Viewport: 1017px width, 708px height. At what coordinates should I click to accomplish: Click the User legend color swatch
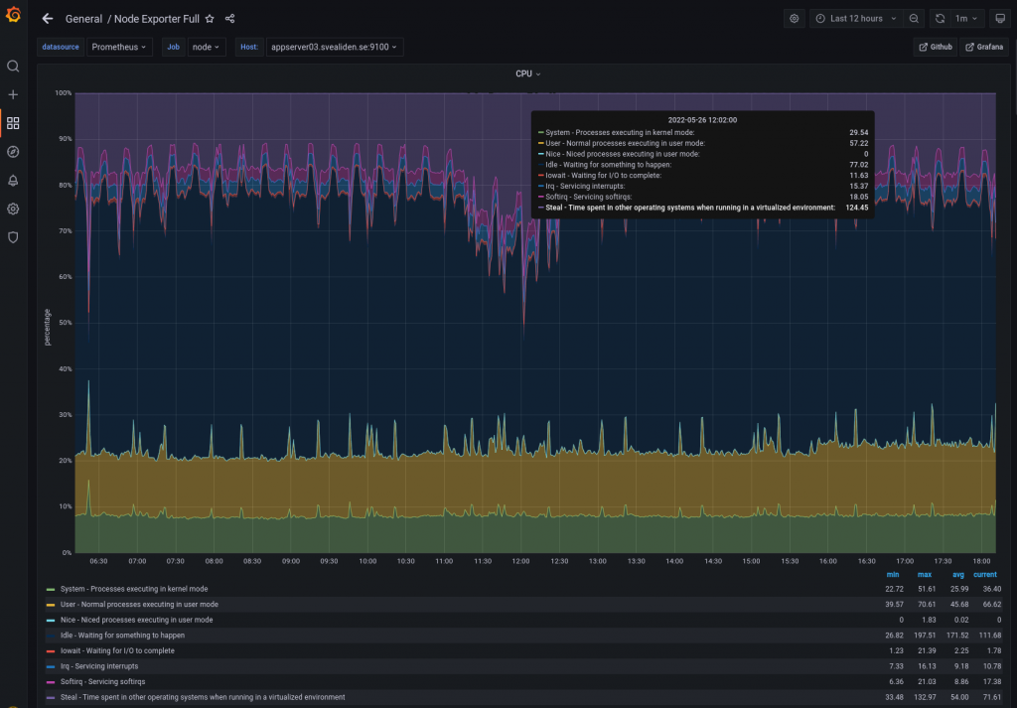[x=50, y=605]
